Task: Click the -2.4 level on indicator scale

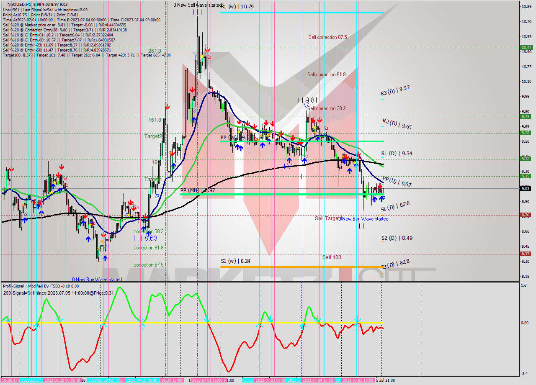Action: coord(524,374)
